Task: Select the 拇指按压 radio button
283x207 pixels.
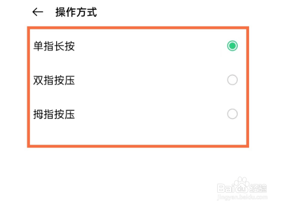Action: [232, 114]
